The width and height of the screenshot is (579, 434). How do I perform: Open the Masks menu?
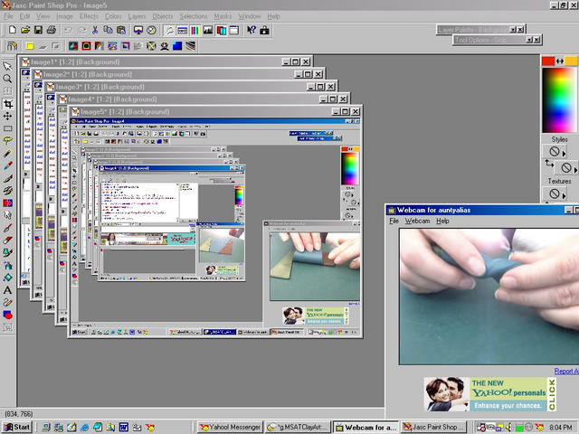(223, 16)
